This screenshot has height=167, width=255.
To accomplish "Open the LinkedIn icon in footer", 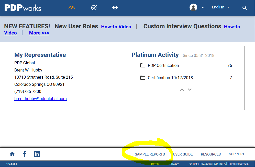I will coord(37,154).
